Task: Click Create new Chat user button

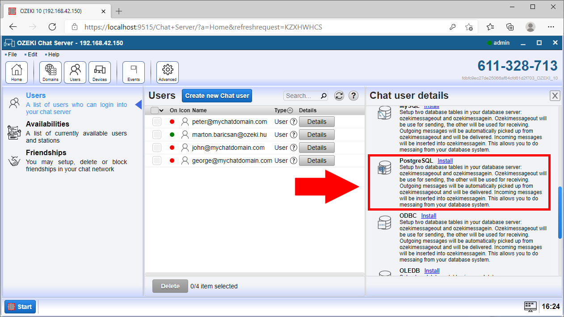Action: pyautogui.click(x=217, y=96)
